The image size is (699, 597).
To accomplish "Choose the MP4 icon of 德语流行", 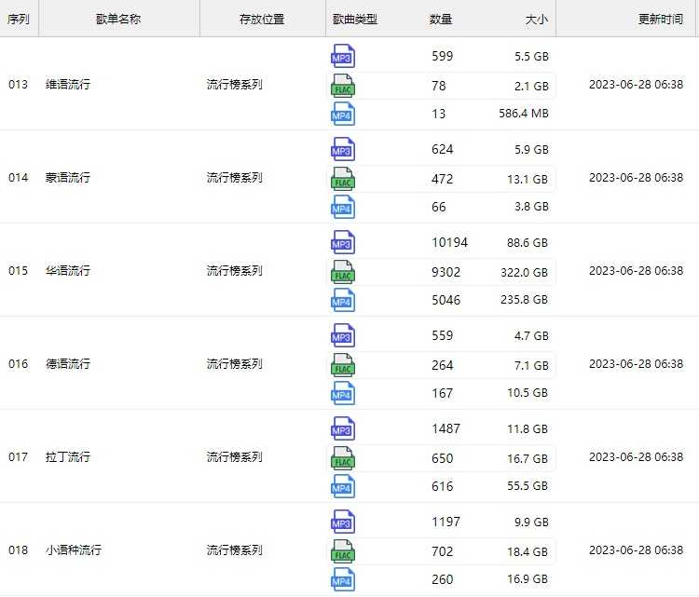I will 343,393.
